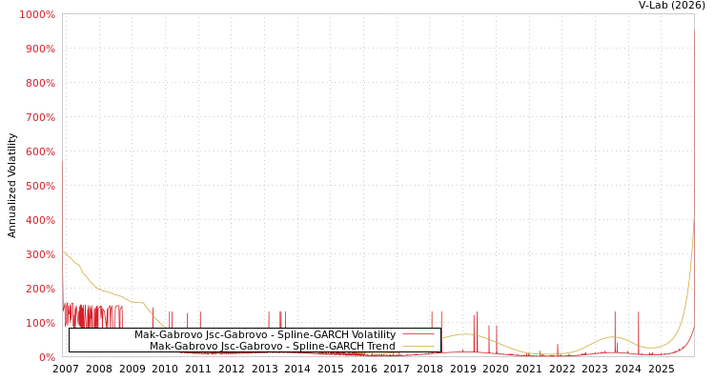This screenshot has width=715, height=381.
Task: Click the 2013 x-axis label
Action: [264, 369]
